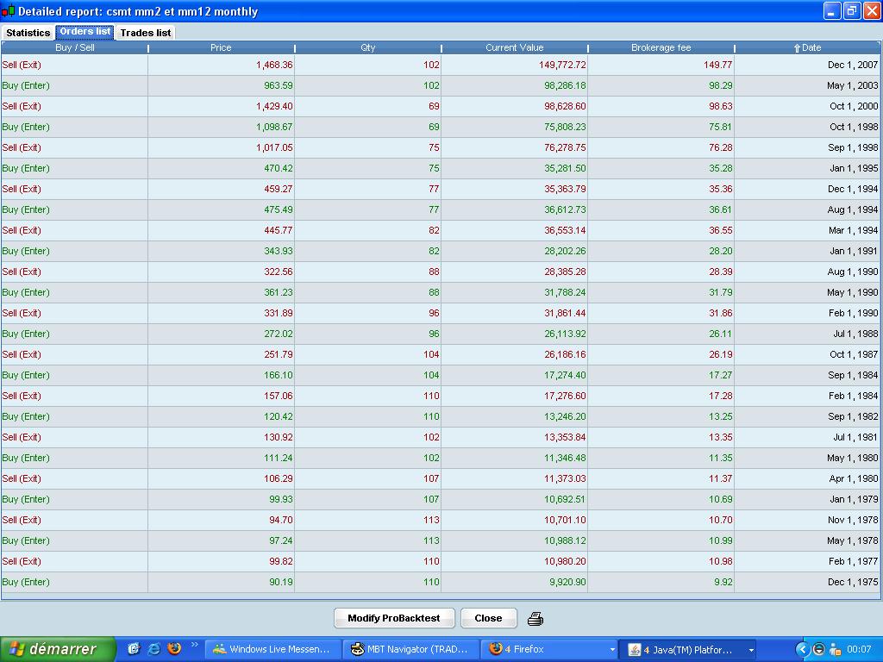The height and width of the screenshot is (662, 883).
Task: Open the Firefox group dropdown arrow
Action: click(x=612, y=650)
